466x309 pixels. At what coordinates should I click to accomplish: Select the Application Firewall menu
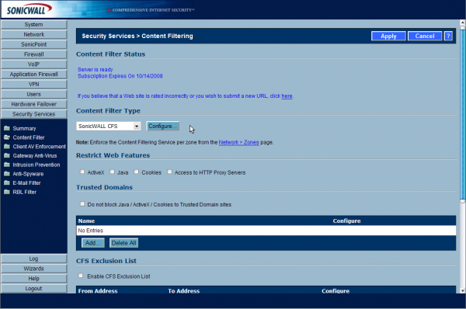coord(34,75)
